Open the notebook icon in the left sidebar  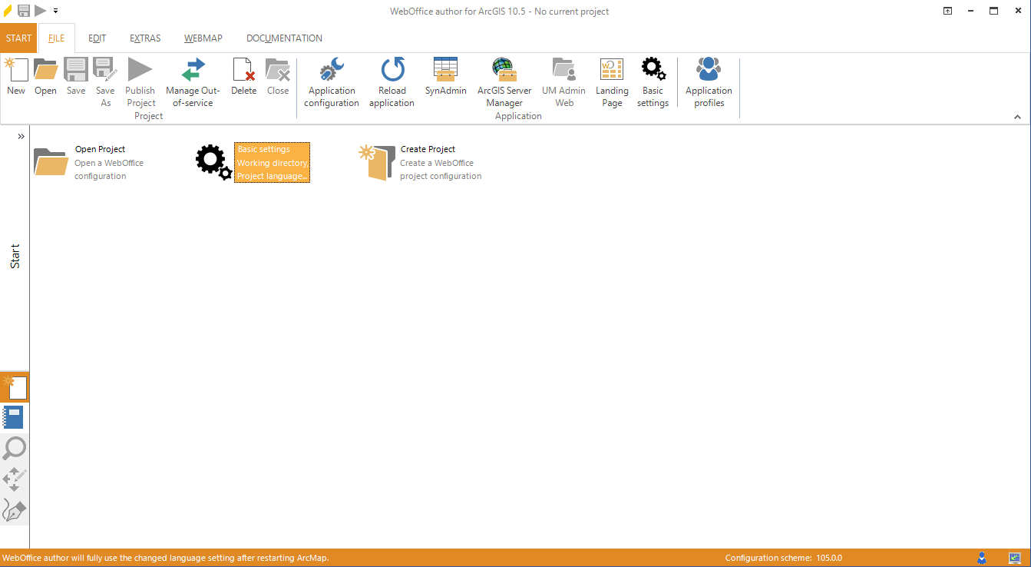coord(15,417)
